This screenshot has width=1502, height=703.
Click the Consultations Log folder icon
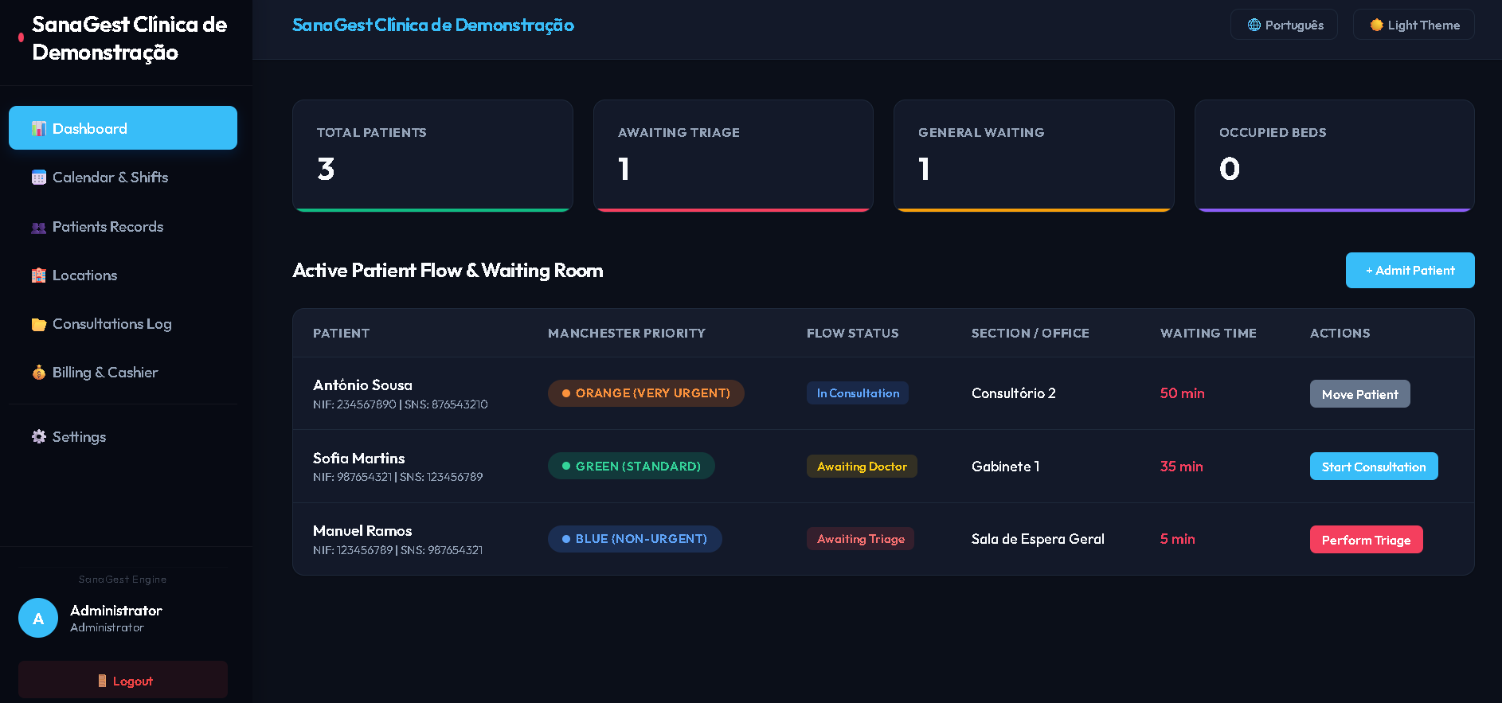coord(38,324)
